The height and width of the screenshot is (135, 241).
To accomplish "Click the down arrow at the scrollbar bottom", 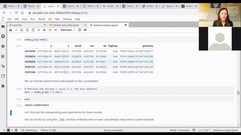I will tap(238, 125).
